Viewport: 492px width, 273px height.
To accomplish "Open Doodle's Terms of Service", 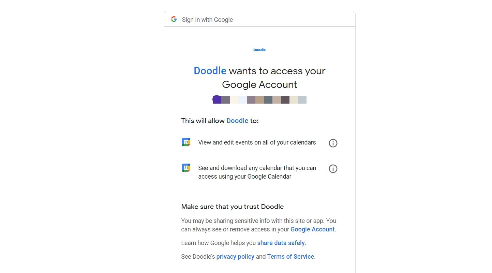I will click(290, 256).
